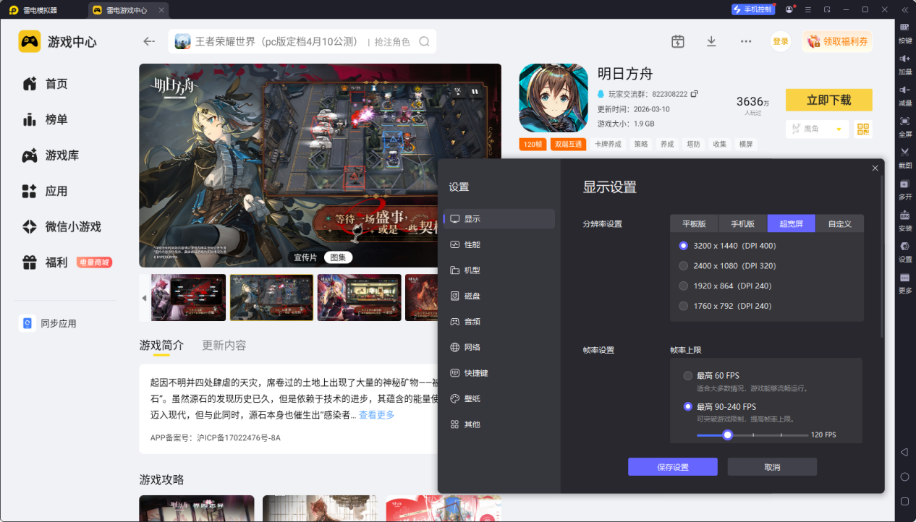Open the 壁纸 settings category

(x=499, y=398)
